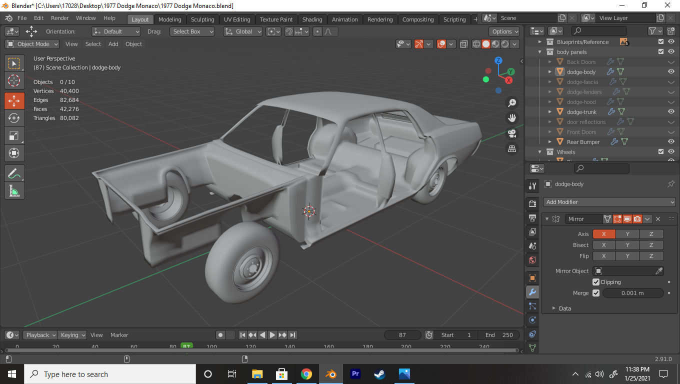Exclude body panels collection checkbox
The height and width of the screenshot is (384, 680).
click(x=661, y=52)
